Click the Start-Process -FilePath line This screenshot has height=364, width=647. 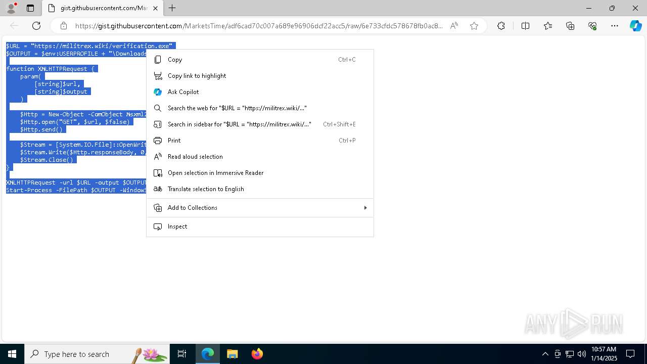coord(76,190)
